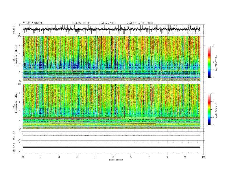
Task: Click the "ch.1(V)" waveform axis label
Action: (x=14, y=29)
